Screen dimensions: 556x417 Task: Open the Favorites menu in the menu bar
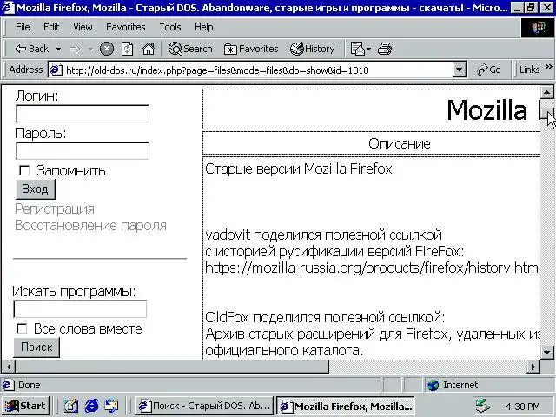tap(125, 27)
